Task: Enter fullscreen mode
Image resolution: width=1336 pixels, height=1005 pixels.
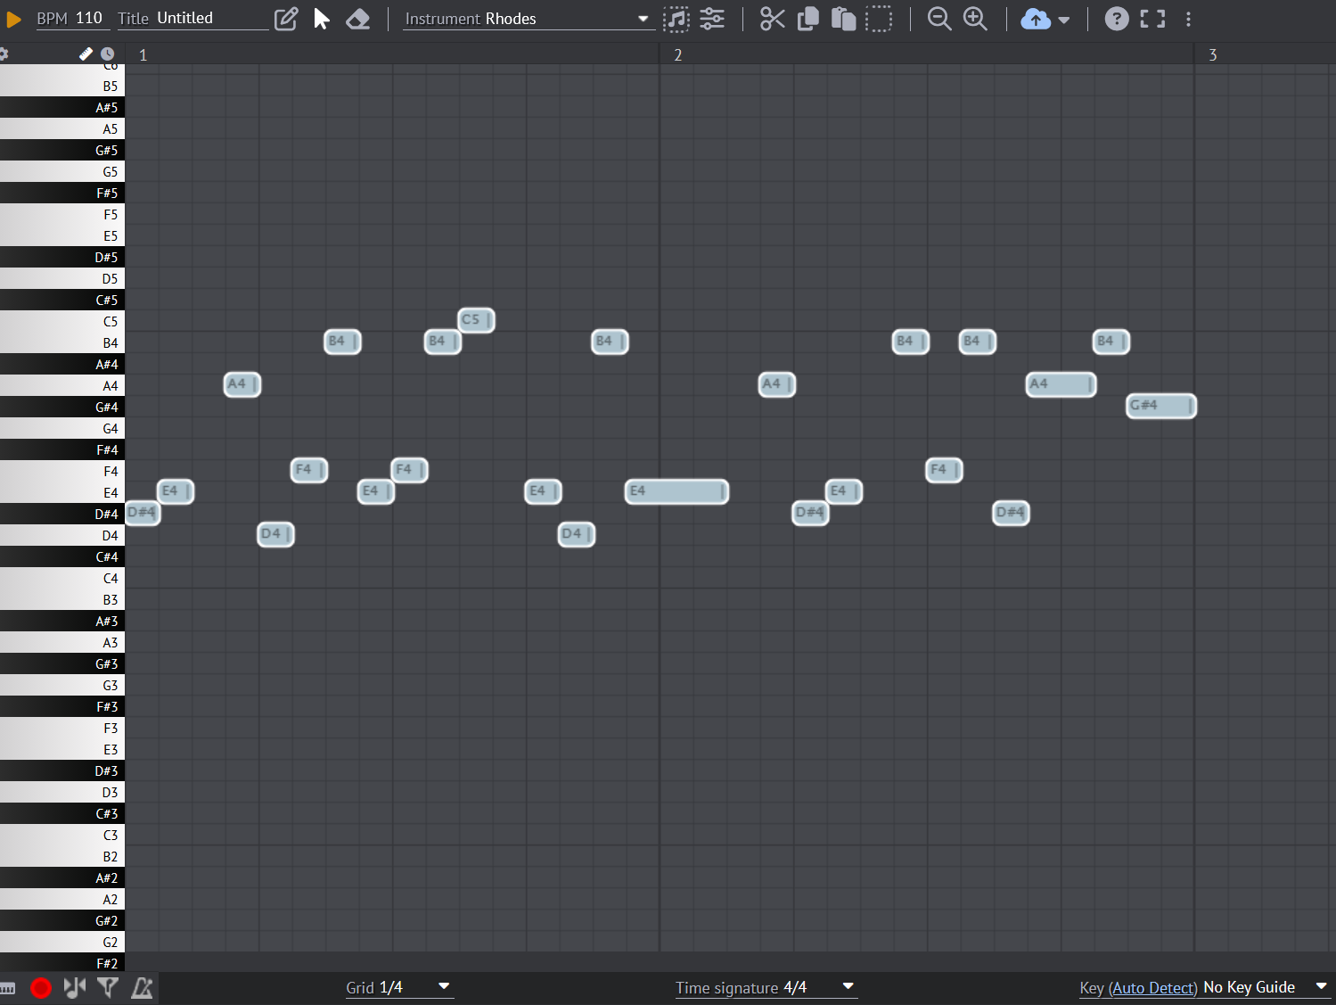Action: tap(1152, 19)
